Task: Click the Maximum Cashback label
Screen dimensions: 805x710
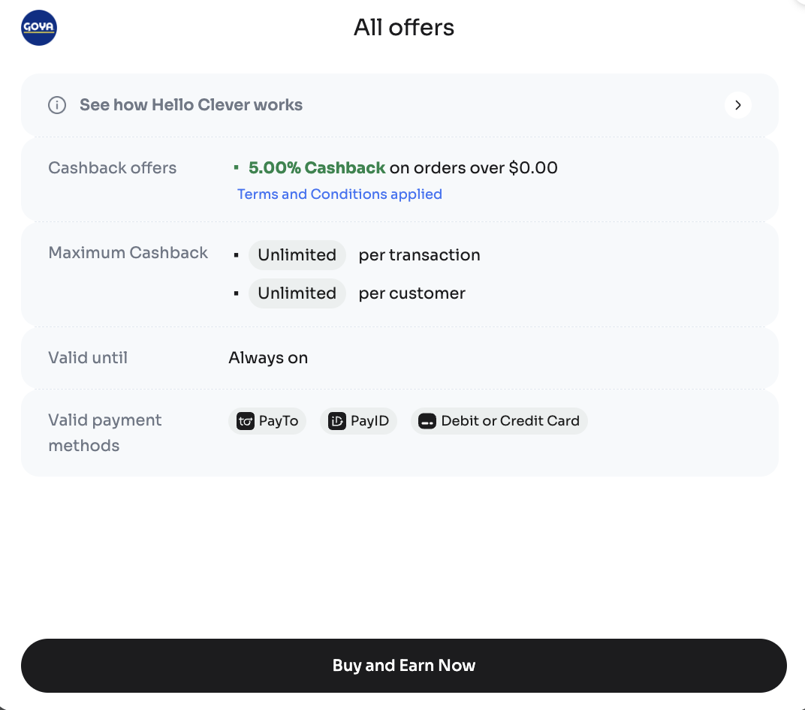Action: [x=128, y=253]
